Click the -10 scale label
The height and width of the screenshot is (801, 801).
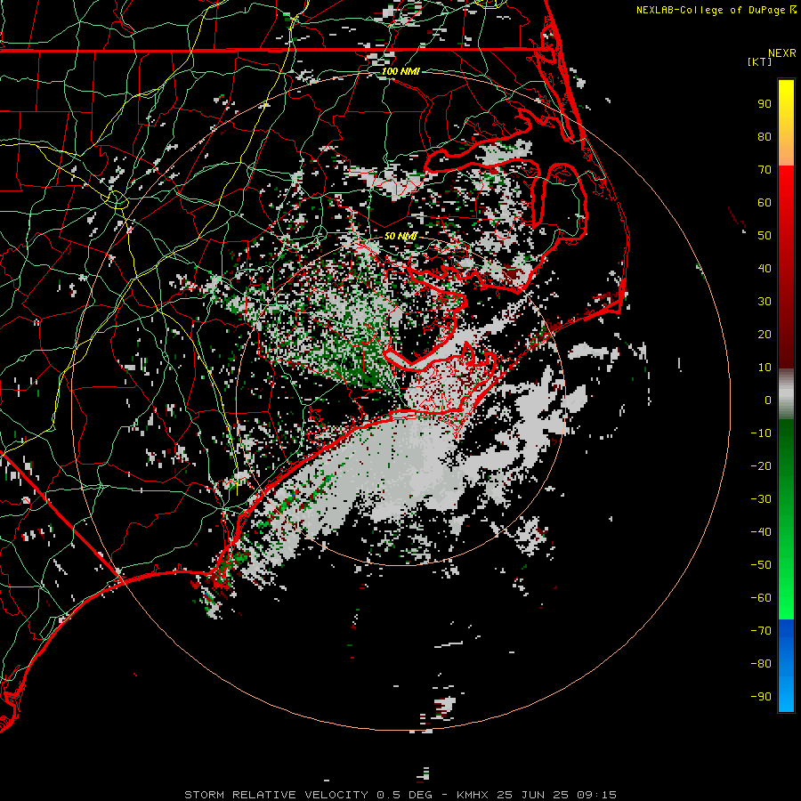pos(761,433)
